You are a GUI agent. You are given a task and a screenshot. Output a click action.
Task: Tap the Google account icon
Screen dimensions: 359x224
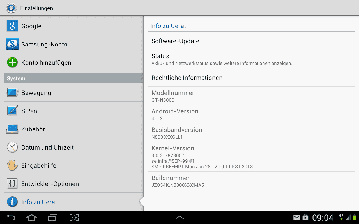(x=12, y=26)
